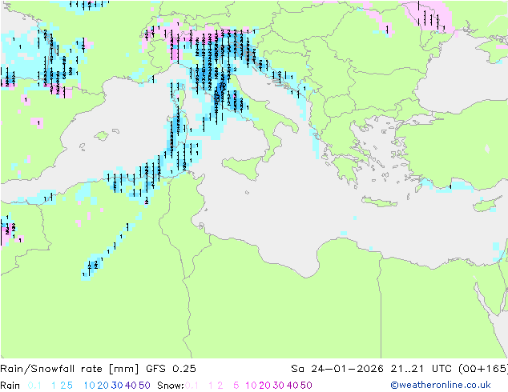Click the Rain legend value 20
The width and height of the screenshot is (508, 392).
click(x=103, y=386)
